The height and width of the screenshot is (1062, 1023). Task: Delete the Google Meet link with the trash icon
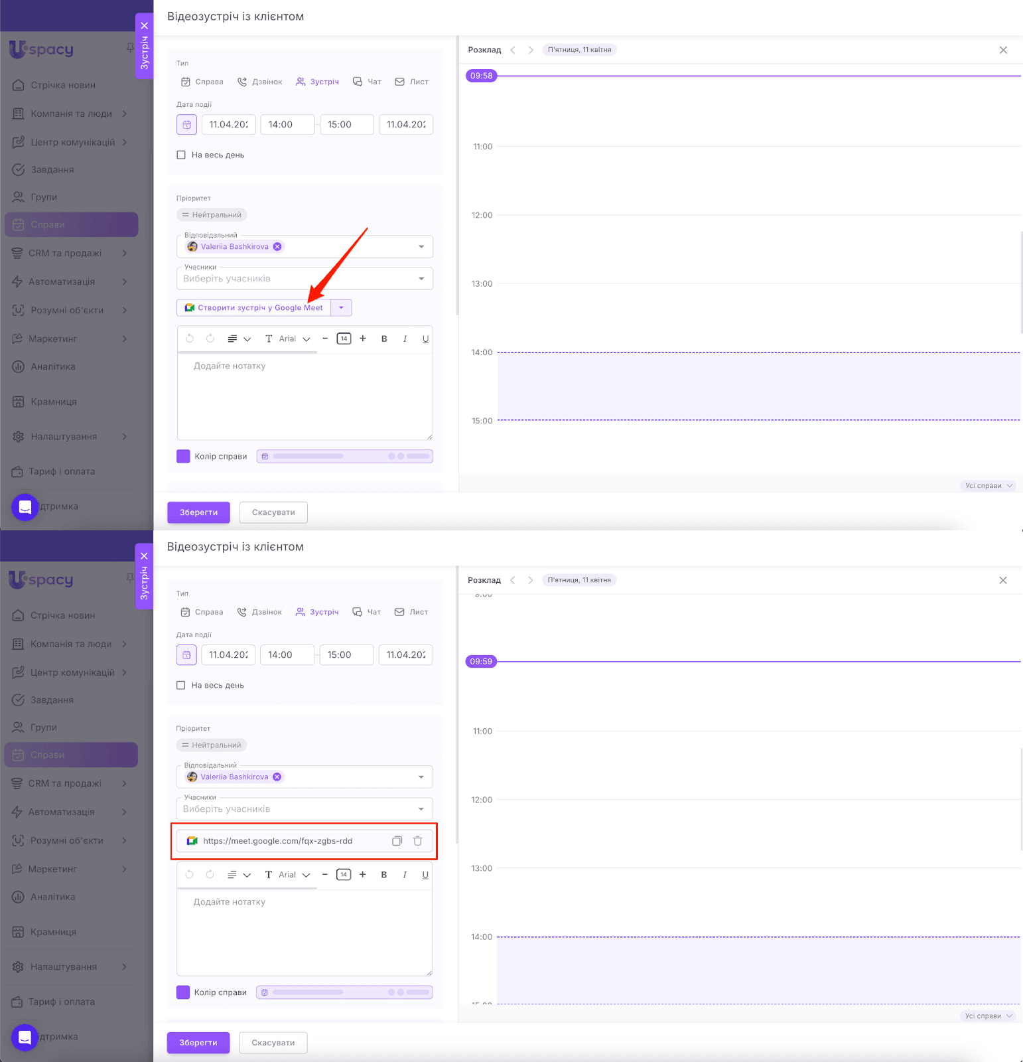point(418,841)
